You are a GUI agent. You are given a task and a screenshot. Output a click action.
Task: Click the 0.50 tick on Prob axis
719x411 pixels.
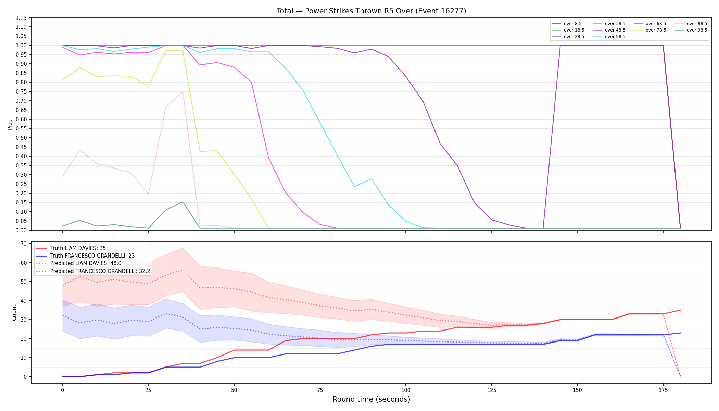coord(21,138)
